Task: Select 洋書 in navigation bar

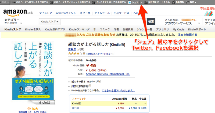Action: (x=116, y=29)
